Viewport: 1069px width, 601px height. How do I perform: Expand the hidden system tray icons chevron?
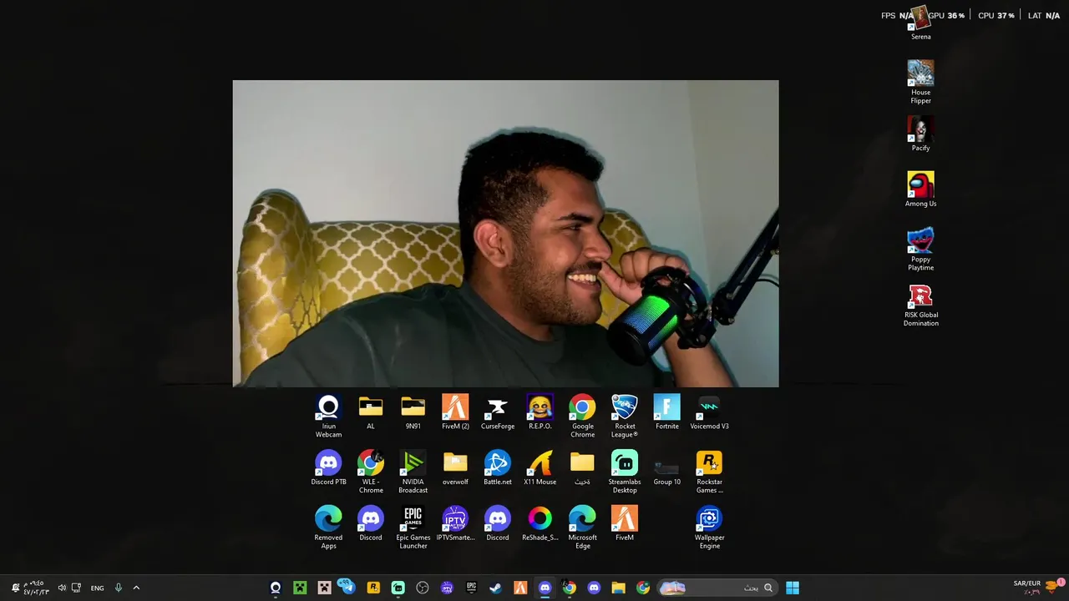(x=136, y=588)
